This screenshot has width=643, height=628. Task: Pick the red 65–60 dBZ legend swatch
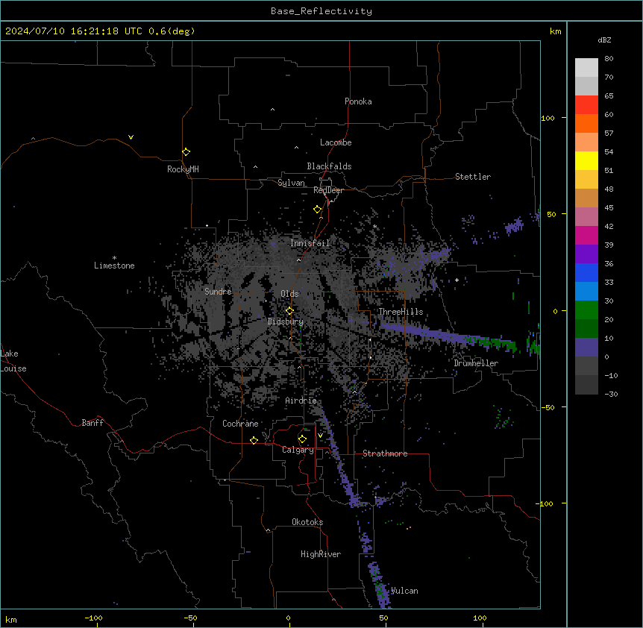point(586,104)
